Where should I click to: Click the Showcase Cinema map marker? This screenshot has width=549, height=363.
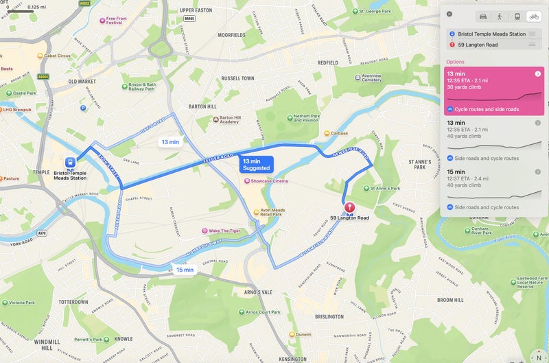(247, 181)
